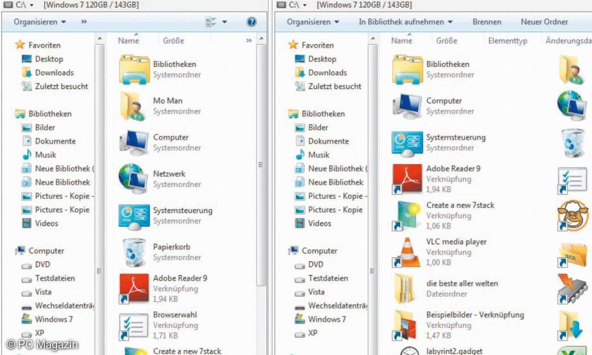Open the Mo Man user folder icon
The height and width of the screenshot is (355, 592).
click(133, 106)
